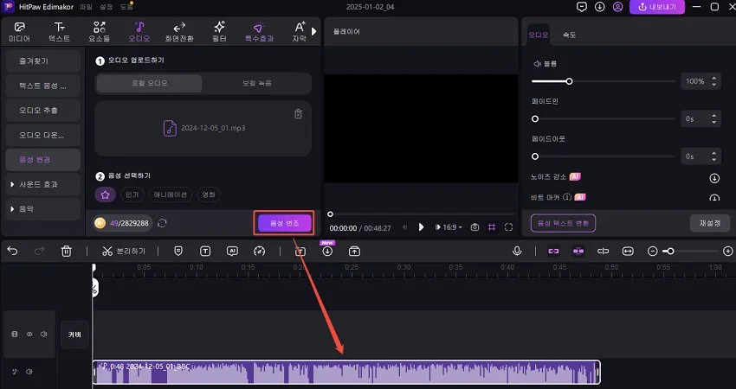This screenshot has height=389, width=736.
Task: Click the 볼륨 volume slider handle
Action: click(569, 81)
